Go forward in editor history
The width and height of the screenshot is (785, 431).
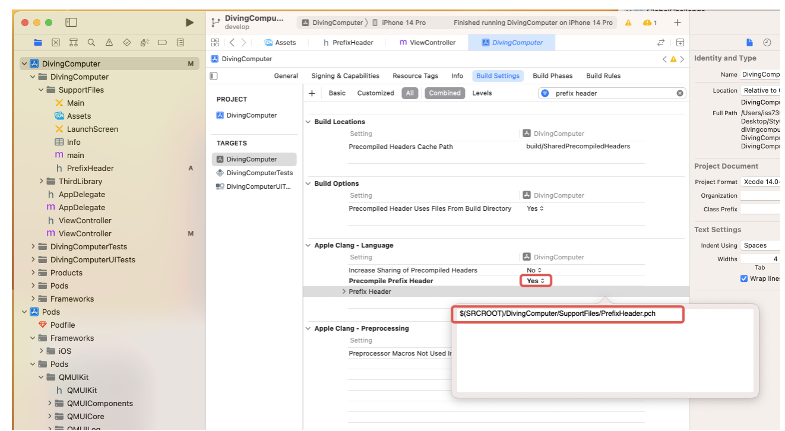click(x=244, y=43)
